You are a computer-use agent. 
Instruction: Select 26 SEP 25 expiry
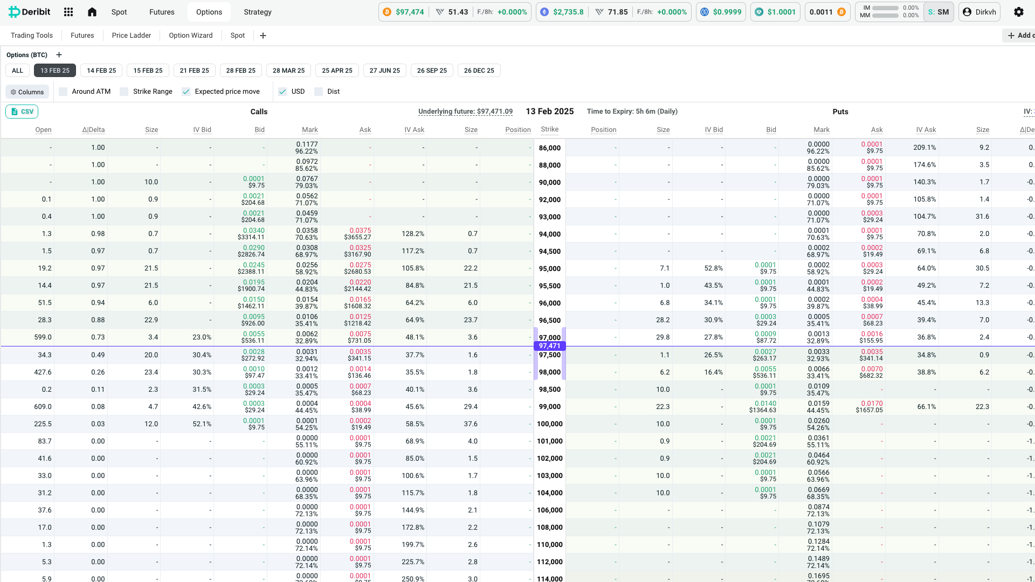point(432,71)
